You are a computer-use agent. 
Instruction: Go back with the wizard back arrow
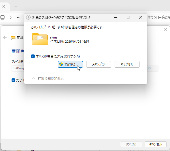click(5, 38)
